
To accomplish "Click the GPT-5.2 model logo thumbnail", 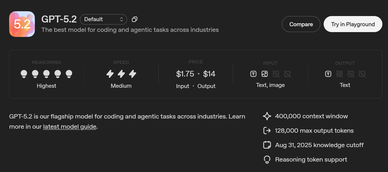I will point(22,24).
